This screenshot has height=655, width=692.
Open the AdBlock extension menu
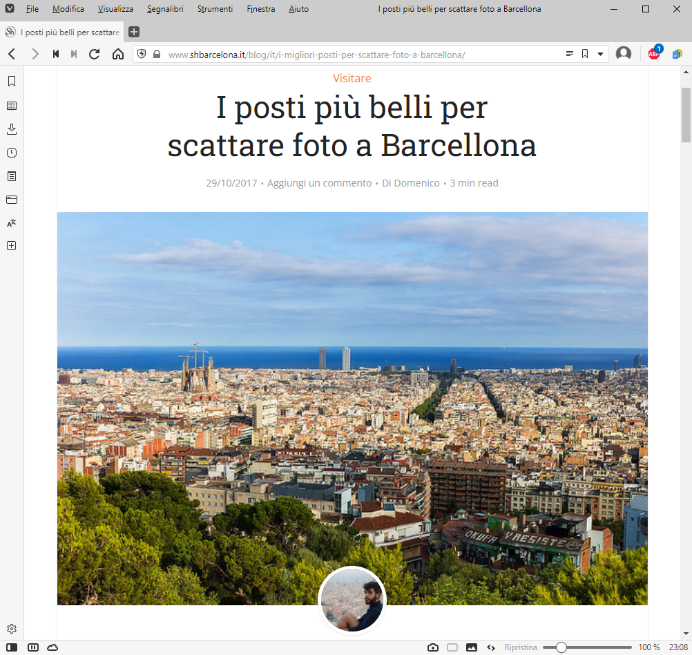tap(655, 53)
